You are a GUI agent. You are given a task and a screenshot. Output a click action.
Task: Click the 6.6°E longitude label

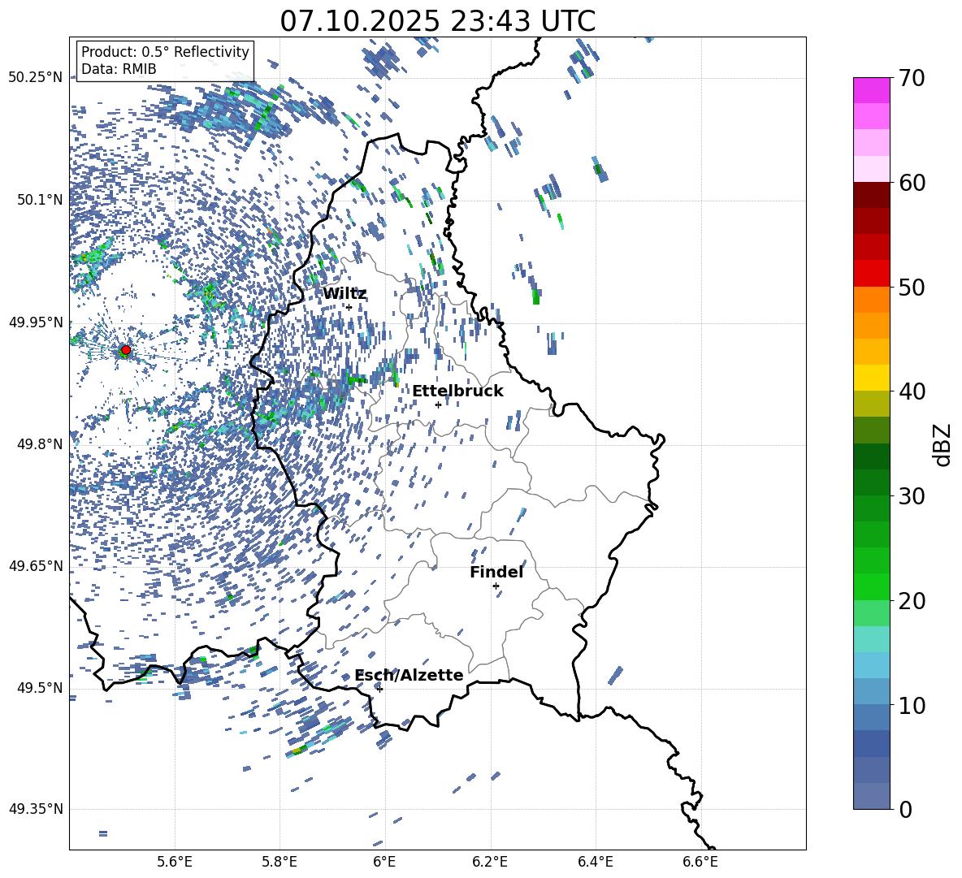(700, 862)
